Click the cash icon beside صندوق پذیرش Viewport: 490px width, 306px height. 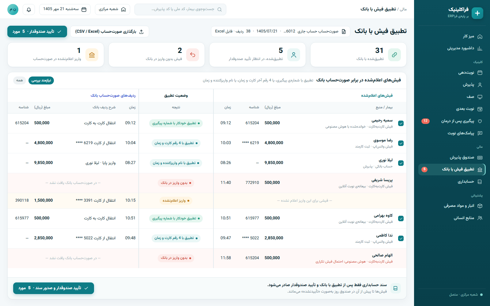tap(480, 158)
